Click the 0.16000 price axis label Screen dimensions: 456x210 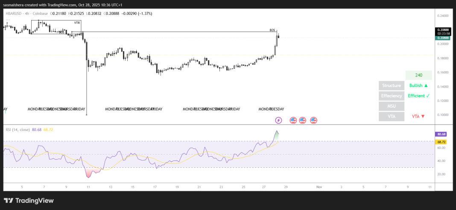(442, 72)
